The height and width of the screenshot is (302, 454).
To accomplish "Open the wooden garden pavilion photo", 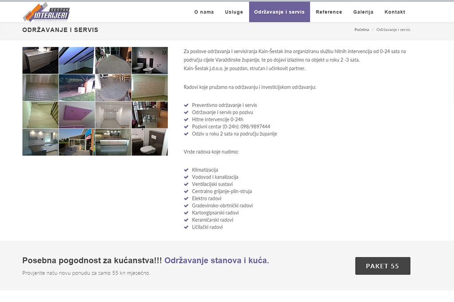I will pyautogui.click(x=77, y=88).
